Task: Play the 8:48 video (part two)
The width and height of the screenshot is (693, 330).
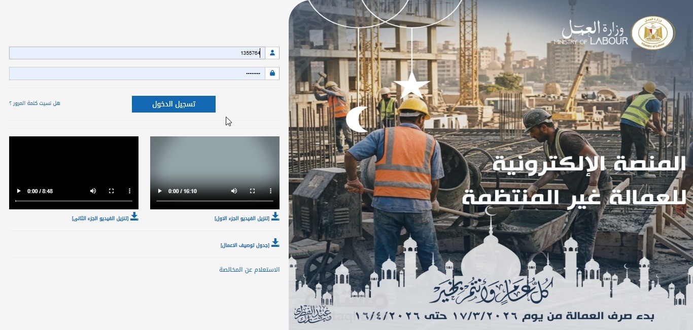Action: coord(19,191)
